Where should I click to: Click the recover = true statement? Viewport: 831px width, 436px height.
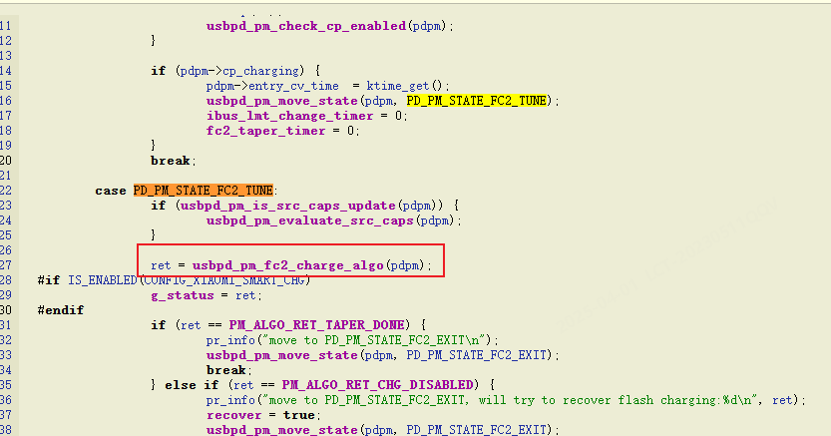(x=248, y=415)
